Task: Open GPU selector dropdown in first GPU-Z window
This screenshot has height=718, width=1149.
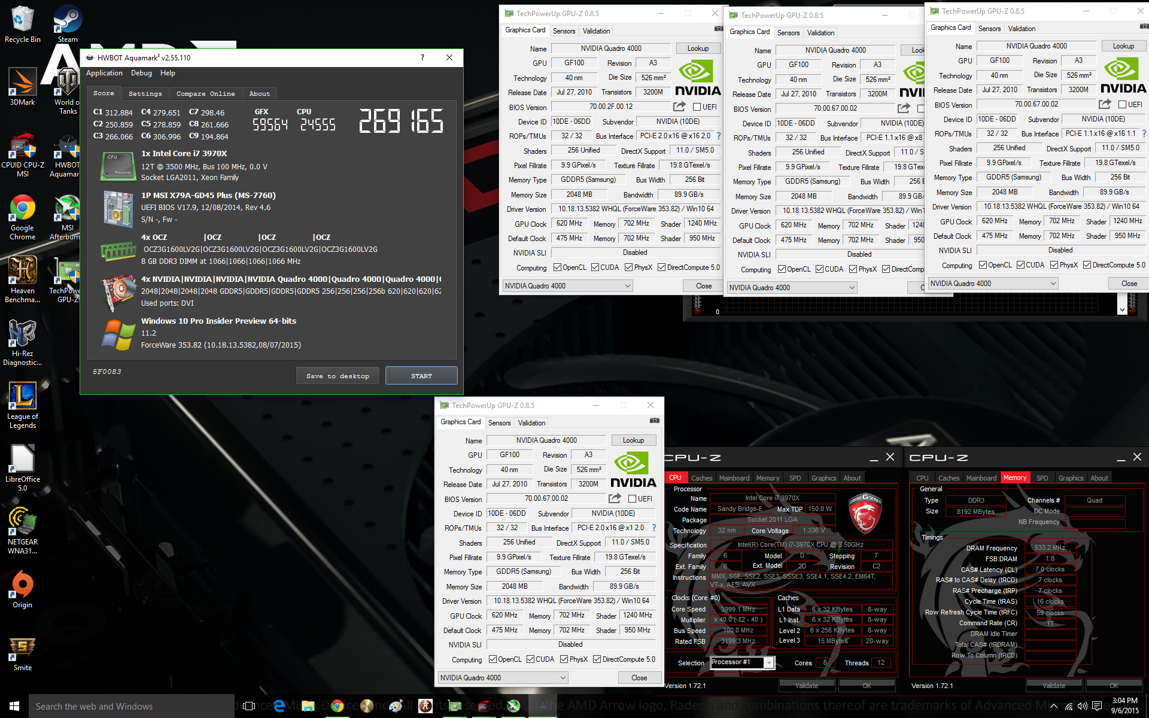Action: click(x=567, y=286)
